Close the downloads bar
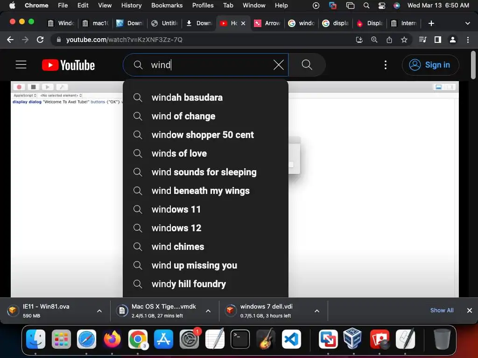 [470, 310]
